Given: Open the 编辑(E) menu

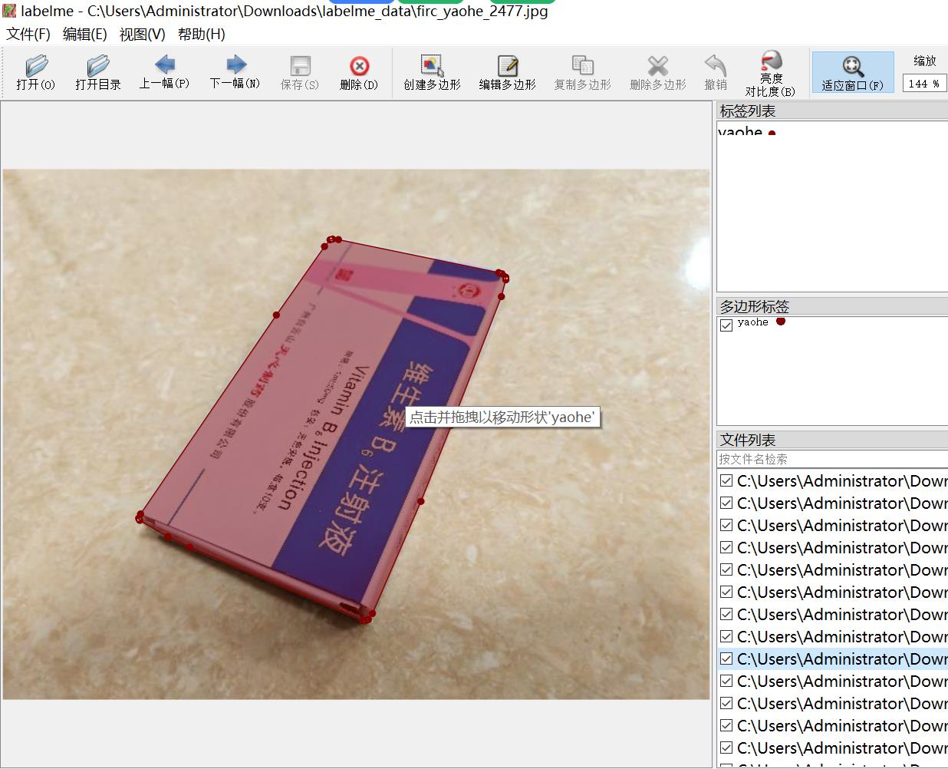Looking at the screenshot, I should [x=84, y=35].
